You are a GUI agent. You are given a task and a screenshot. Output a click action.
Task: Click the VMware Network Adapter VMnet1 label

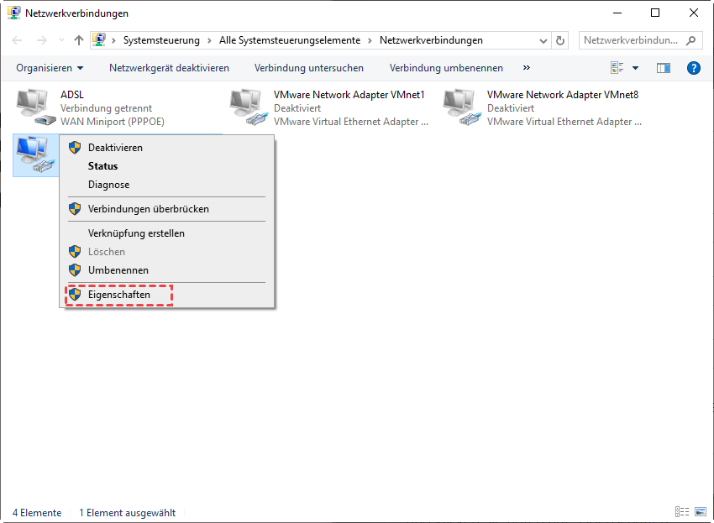pyautogui.click(x=349, y=95)
